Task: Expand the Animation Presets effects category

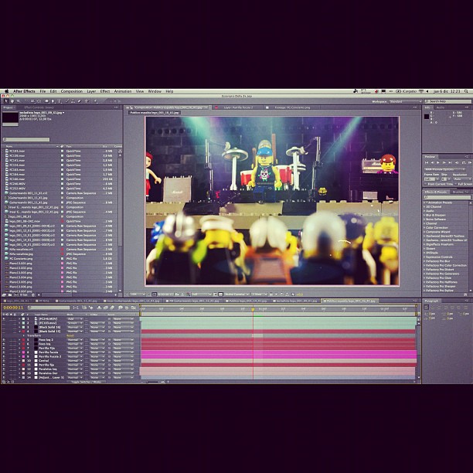Action: pos(425,202)
